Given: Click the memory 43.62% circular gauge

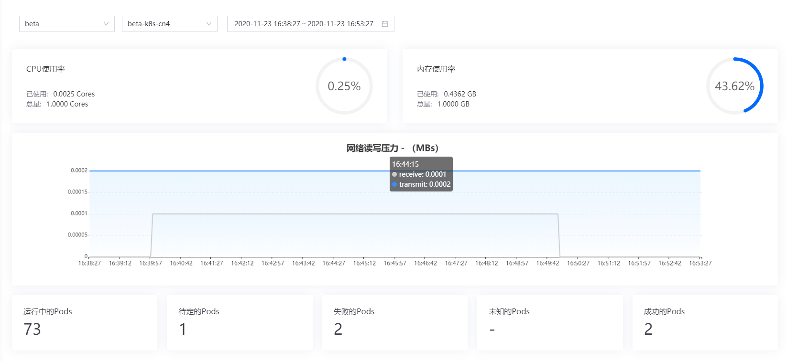Looking at the screenshot, I should 735,86.
